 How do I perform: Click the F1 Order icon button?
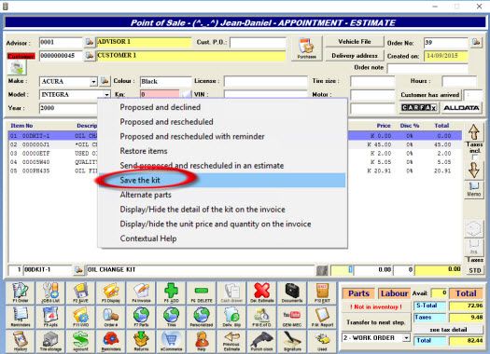coord(21,293)
